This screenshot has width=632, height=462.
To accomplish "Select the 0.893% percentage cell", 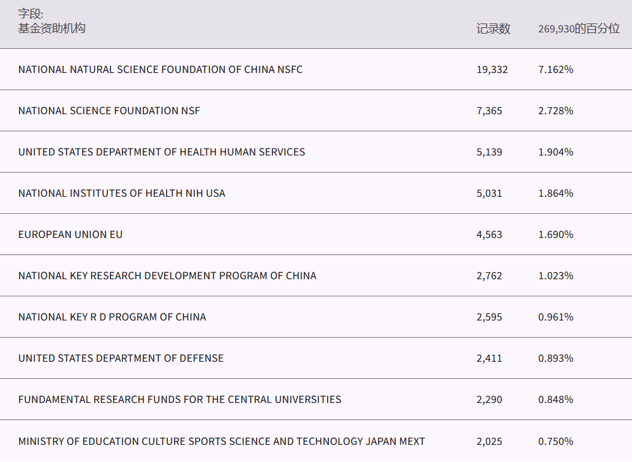I will coord(555,358).
